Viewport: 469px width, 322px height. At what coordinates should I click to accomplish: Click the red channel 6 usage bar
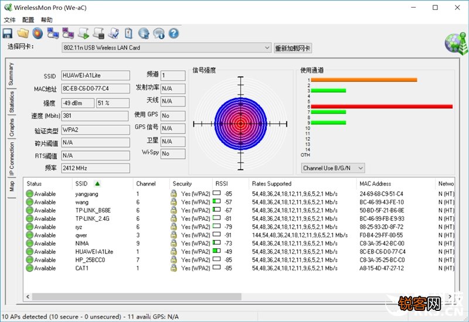[382, 107]
